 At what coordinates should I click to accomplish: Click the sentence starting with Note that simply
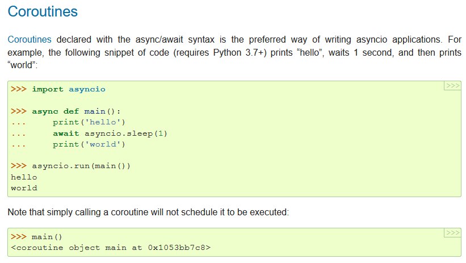click(148, 212)
